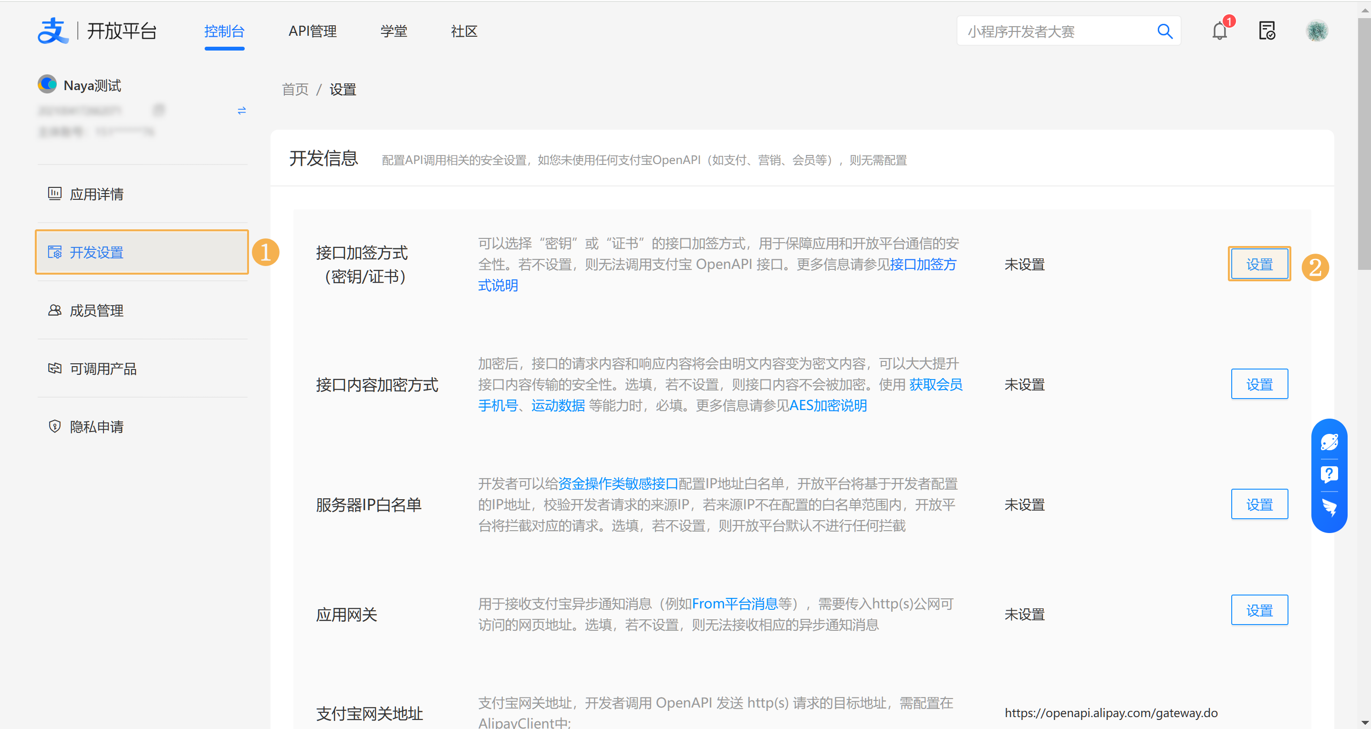Click the notification bell icon
The height and width of the screenshot is (729, 1371).
click(1219, 31)
